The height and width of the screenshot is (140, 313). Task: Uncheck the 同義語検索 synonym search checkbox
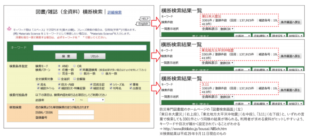click(x=81, y=70)
